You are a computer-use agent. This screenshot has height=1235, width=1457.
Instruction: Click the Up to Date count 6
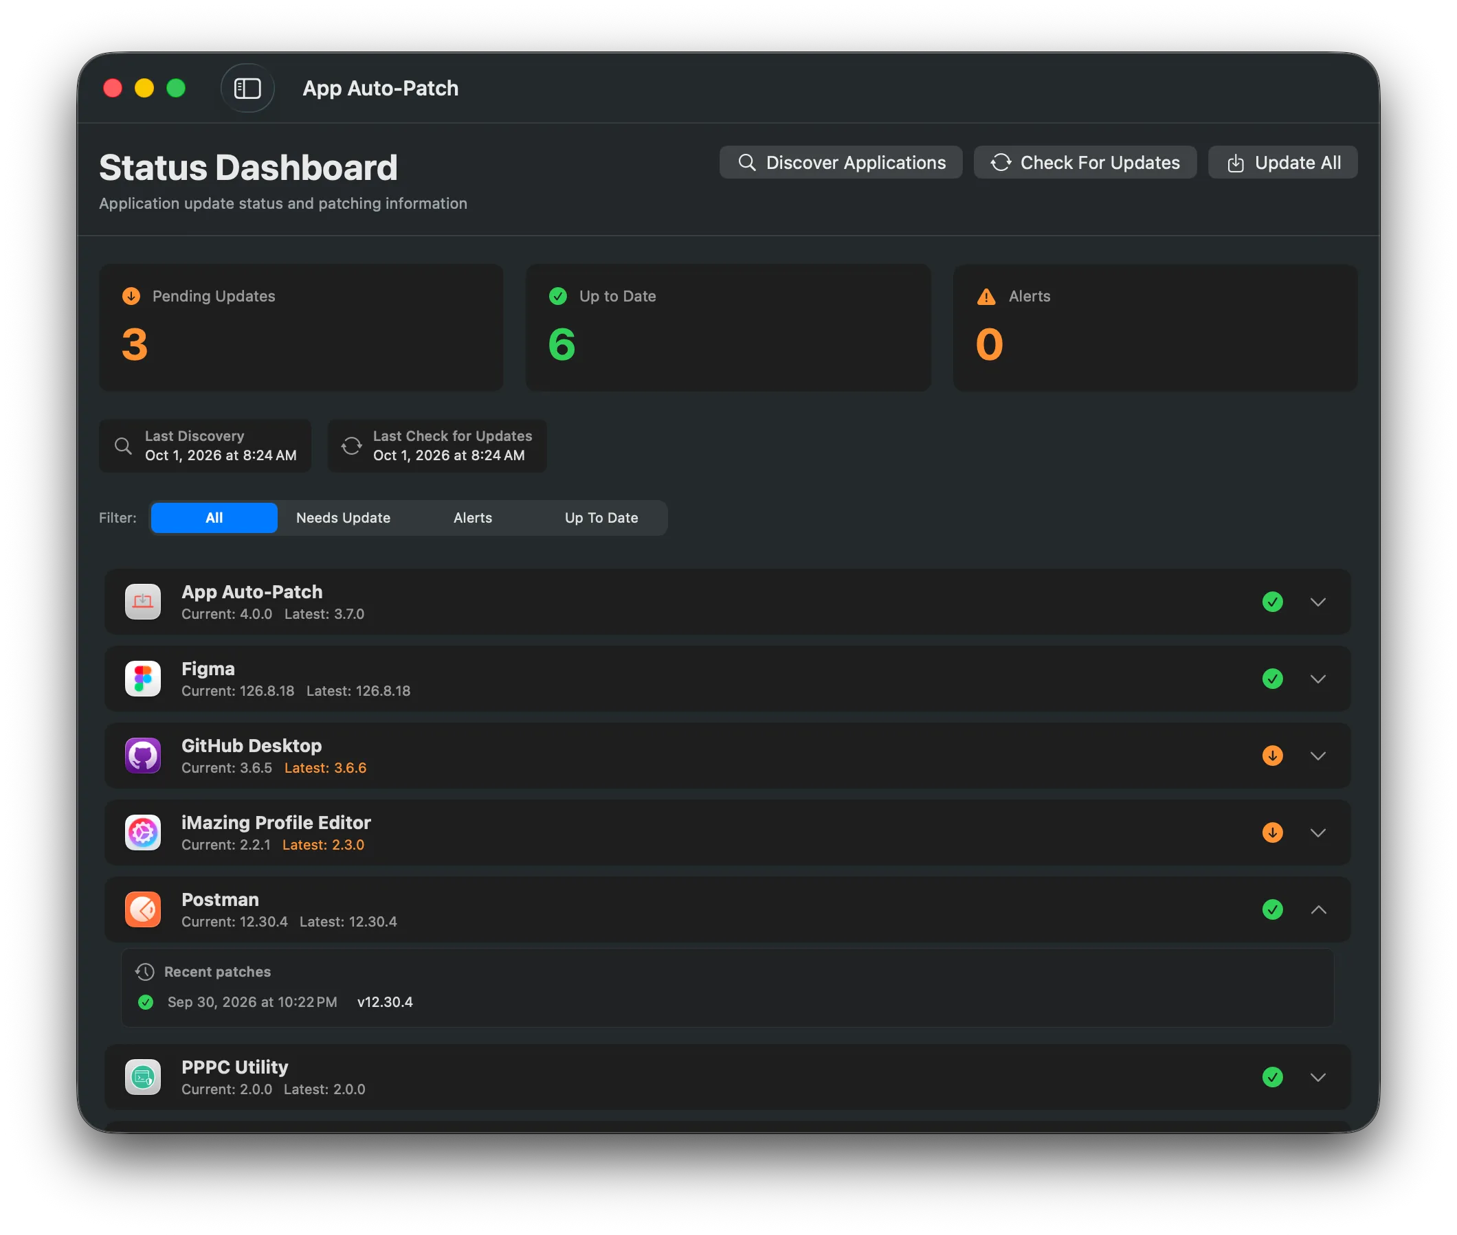point(561,344)
